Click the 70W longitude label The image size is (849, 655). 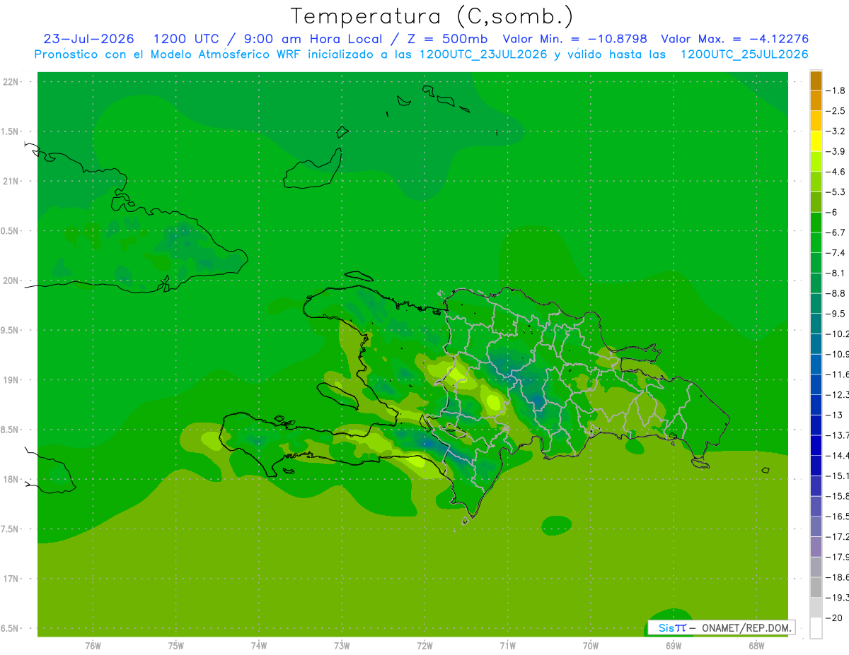(x=591, y=645)
